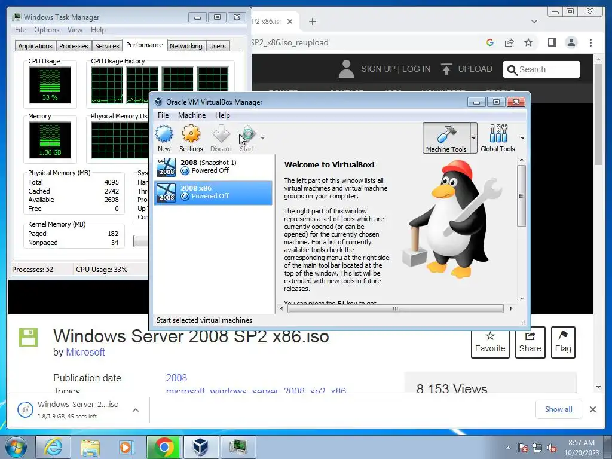
Task: Open a new Chrome tab
Action: coord(312,22)
